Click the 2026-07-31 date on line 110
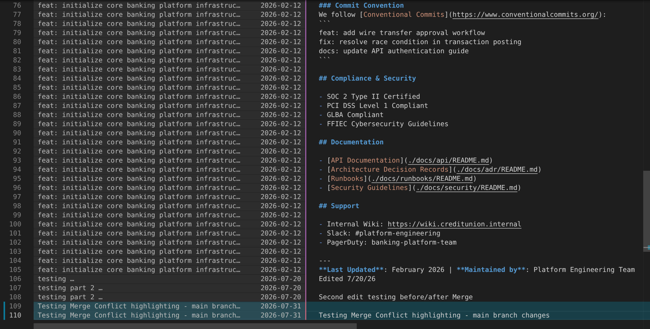Image resolution: width=650 pixels, height=329 pixels. coord(281,315)
